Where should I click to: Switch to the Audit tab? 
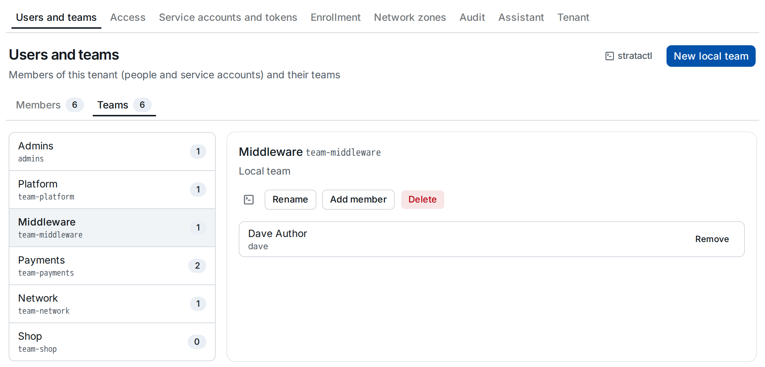(472, 17)
